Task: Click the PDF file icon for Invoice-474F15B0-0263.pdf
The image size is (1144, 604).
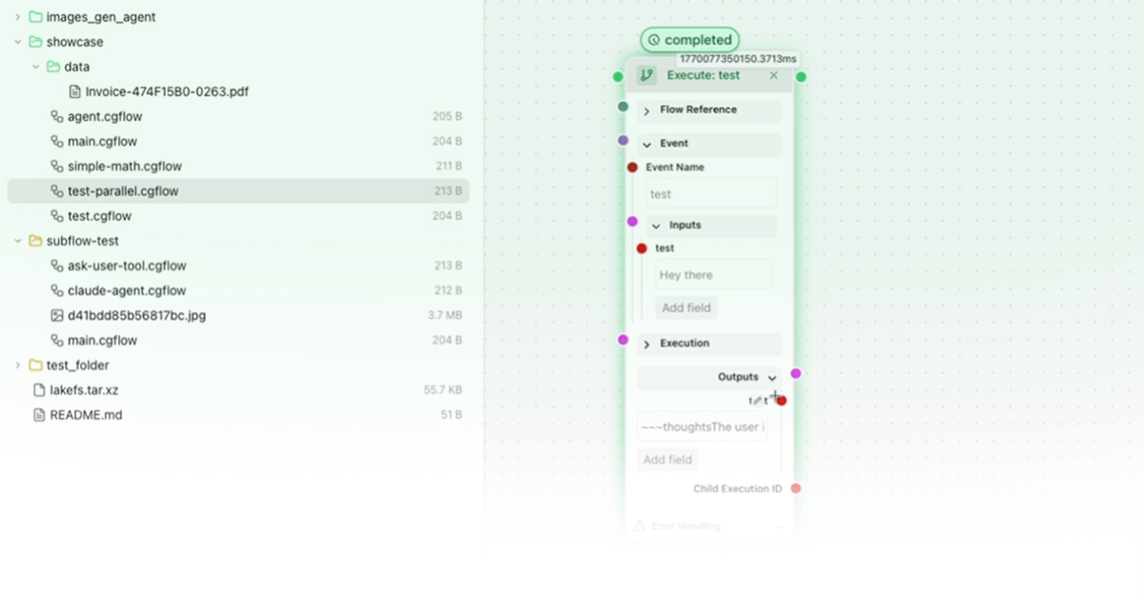Action: (x=75, y=92)
